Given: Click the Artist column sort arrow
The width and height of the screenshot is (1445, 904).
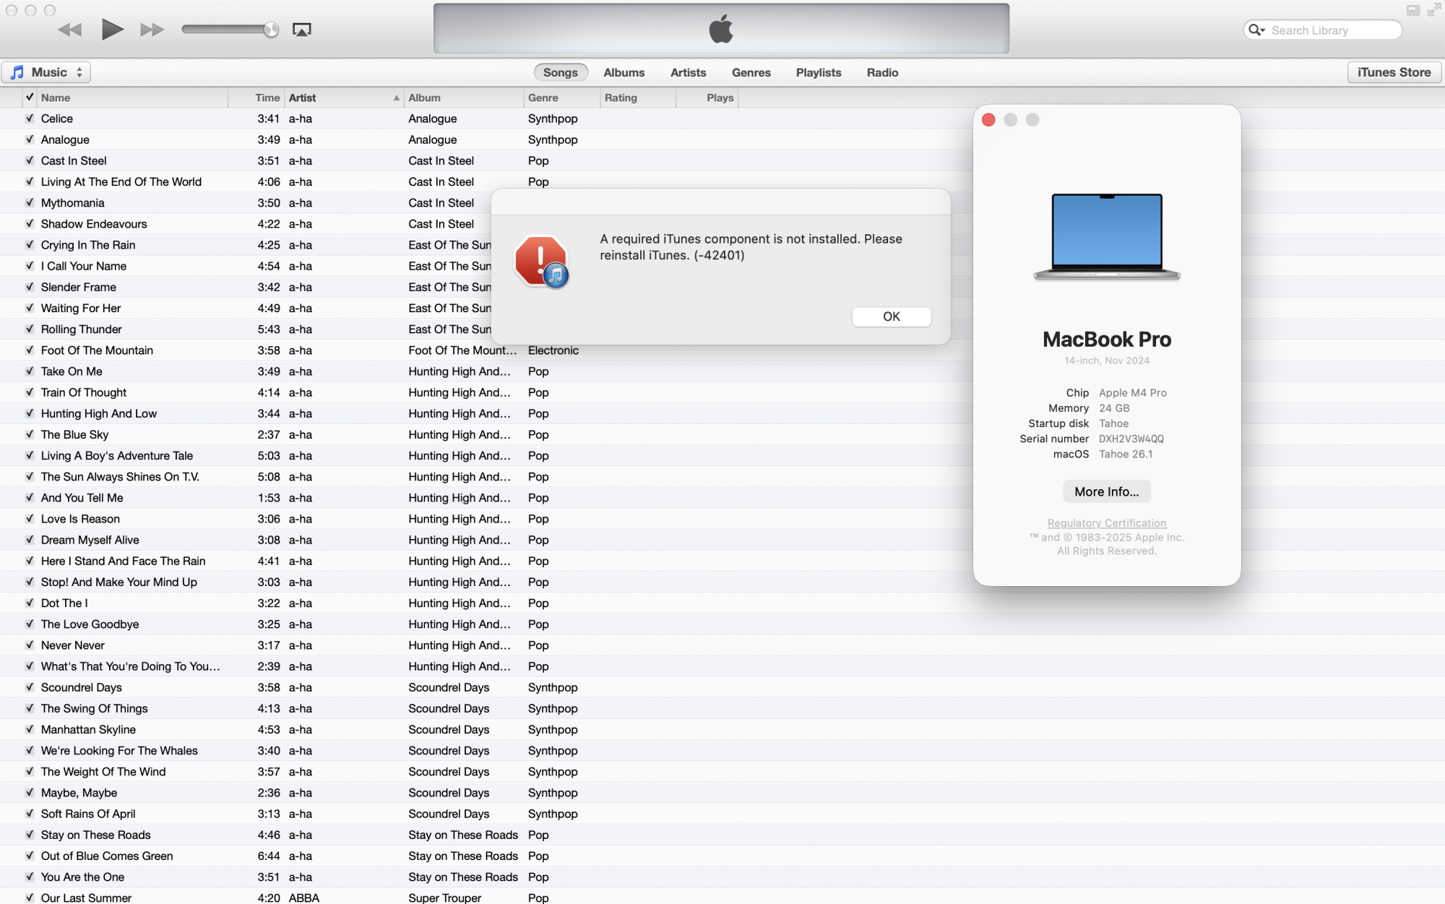Looking at the screenshot, I should 396,98.
